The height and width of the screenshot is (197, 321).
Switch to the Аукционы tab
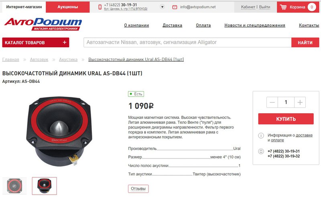tap(68, 7)
